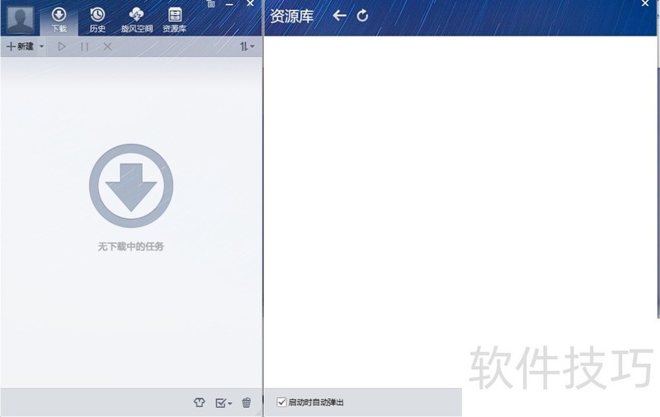Open the batch select checklist dropdown
The image size is (660, 417).
coord(224,403)
